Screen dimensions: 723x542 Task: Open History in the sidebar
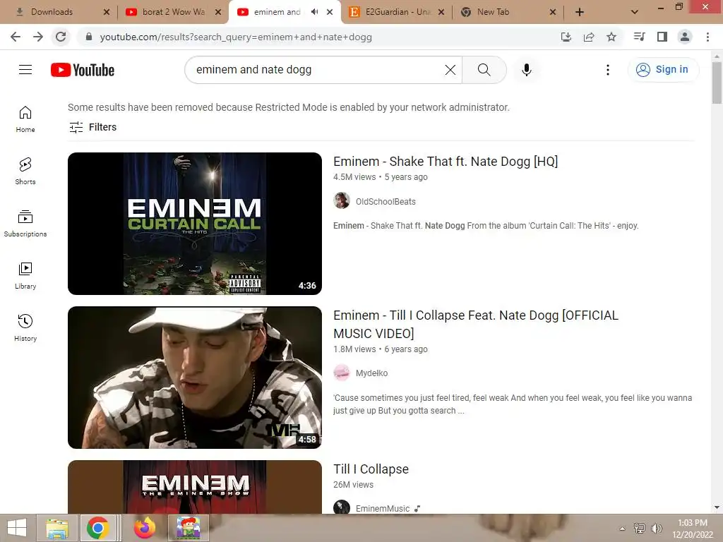pos(25,327)
